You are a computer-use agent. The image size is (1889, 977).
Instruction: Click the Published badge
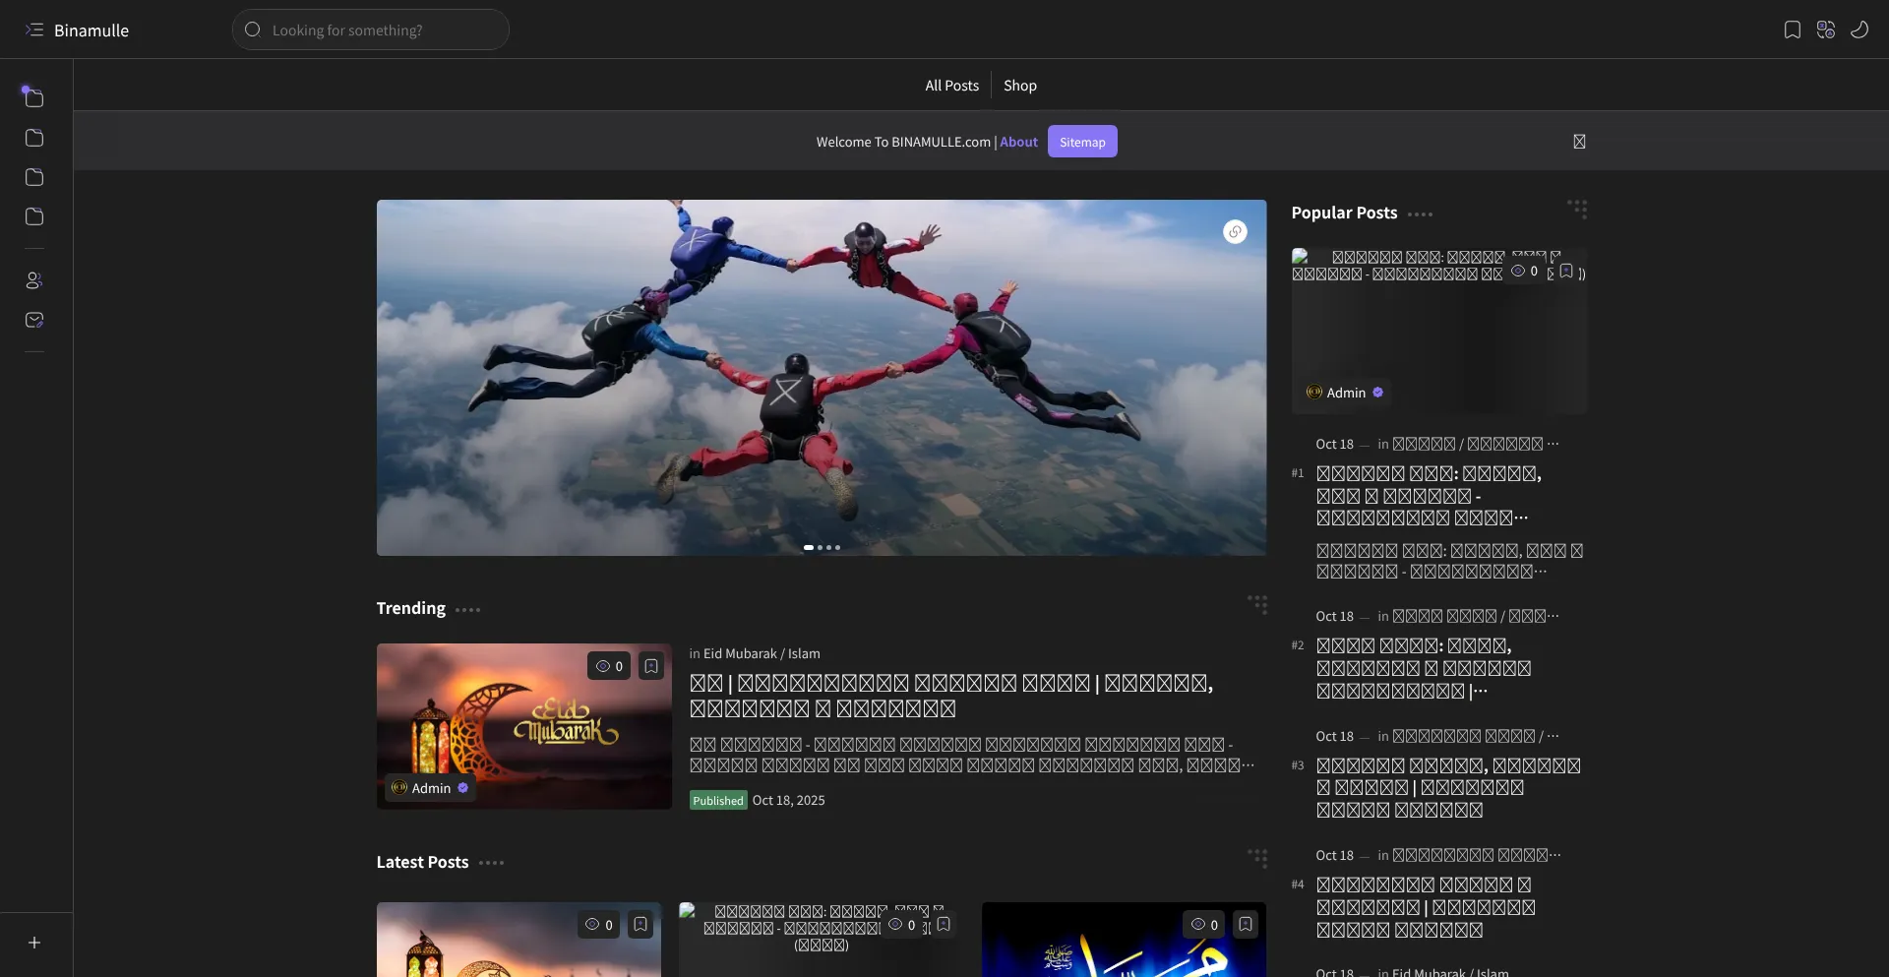[x=718, y=801]
